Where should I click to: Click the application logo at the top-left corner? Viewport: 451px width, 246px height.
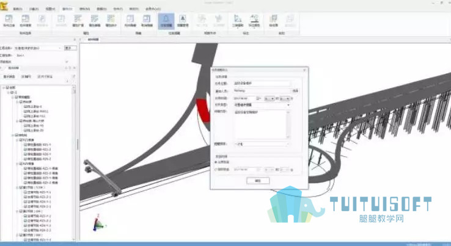click(4, 5)
